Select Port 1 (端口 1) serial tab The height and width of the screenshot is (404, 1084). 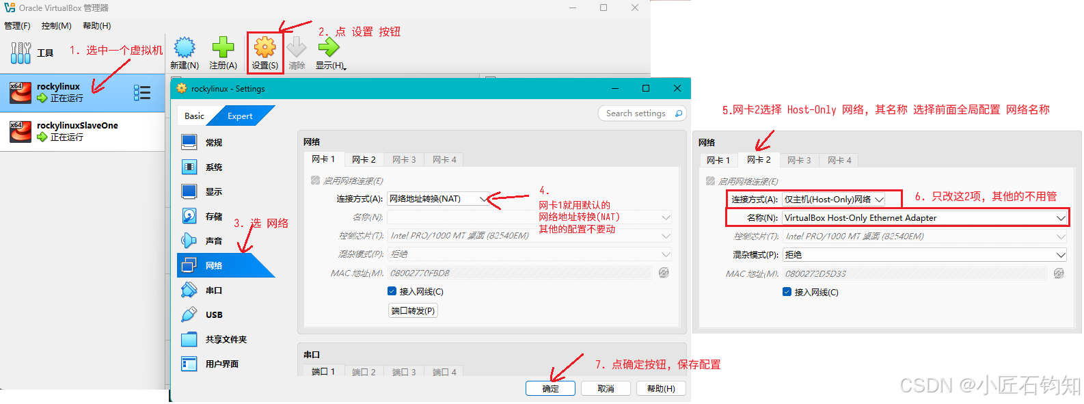323,372
